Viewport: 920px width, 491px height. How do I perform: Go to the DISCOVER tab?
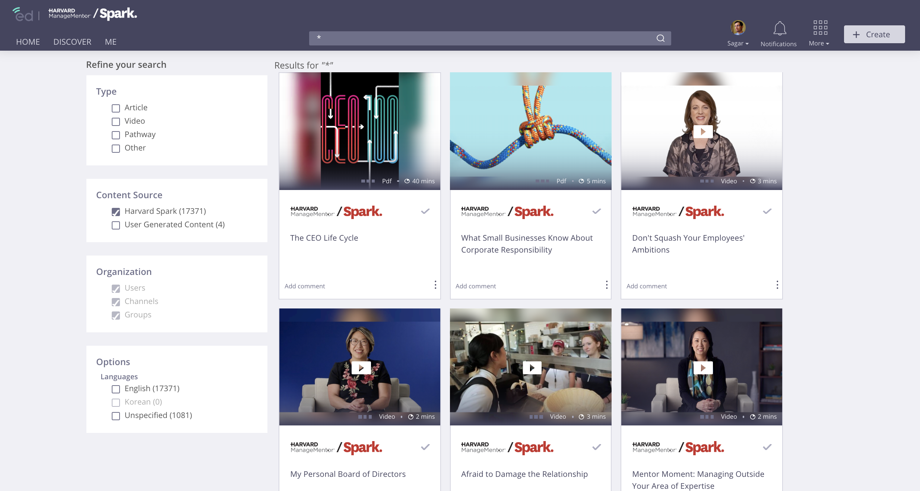point(72,42)
